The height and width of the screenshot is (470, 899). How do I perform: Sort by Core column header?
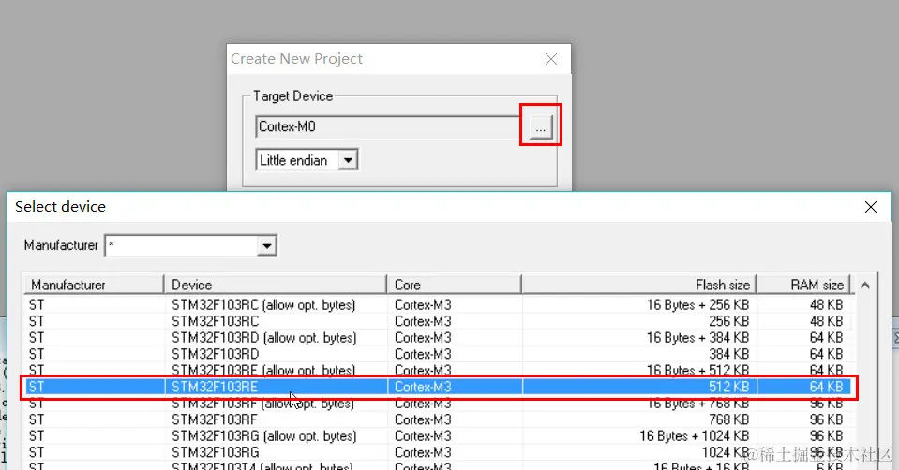click(454, 285)
